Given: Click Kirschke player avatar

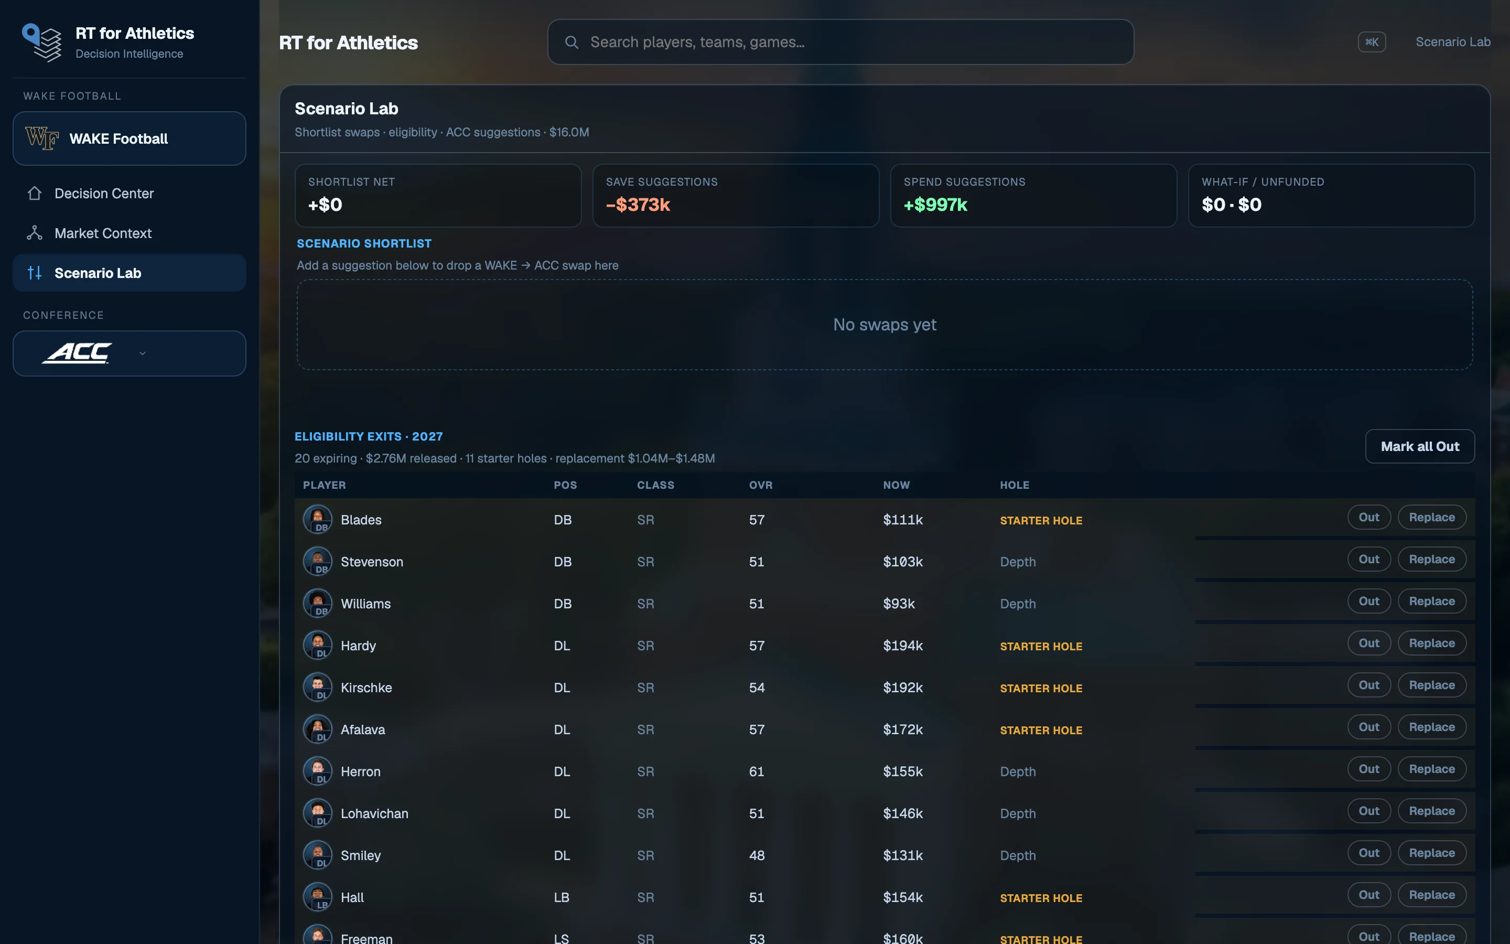Looking at the screenshot, I should coord(318,688).
